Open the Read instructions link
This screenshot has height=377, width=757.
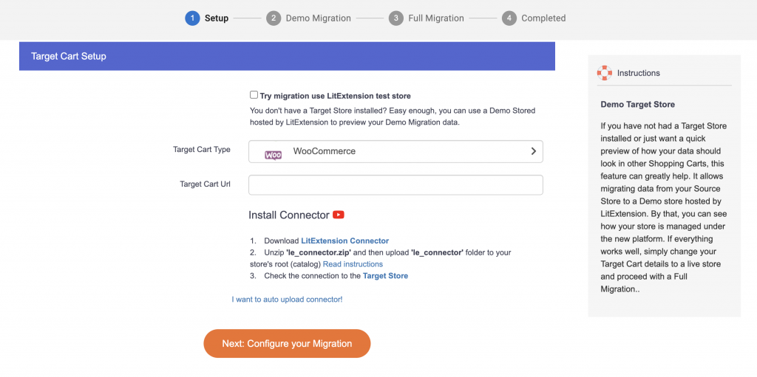(x=353, y=264)
